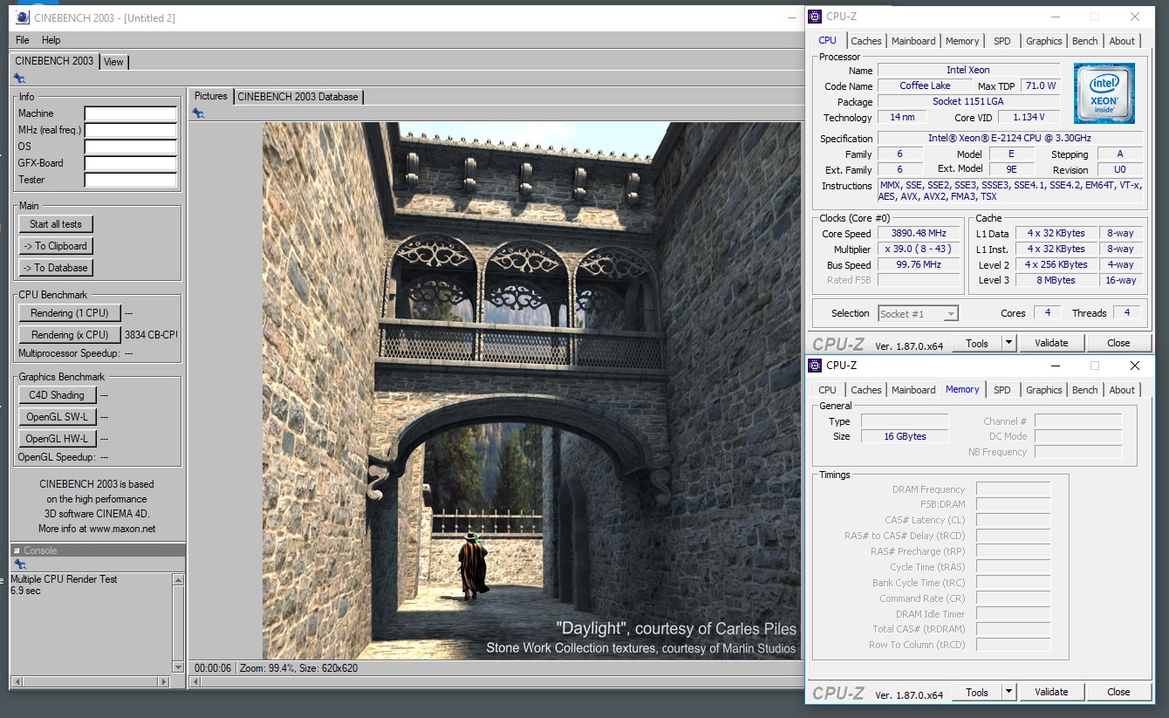The image size is (1169, 718).
Task: Start the C4D Shading test
Action: (57, 395)
